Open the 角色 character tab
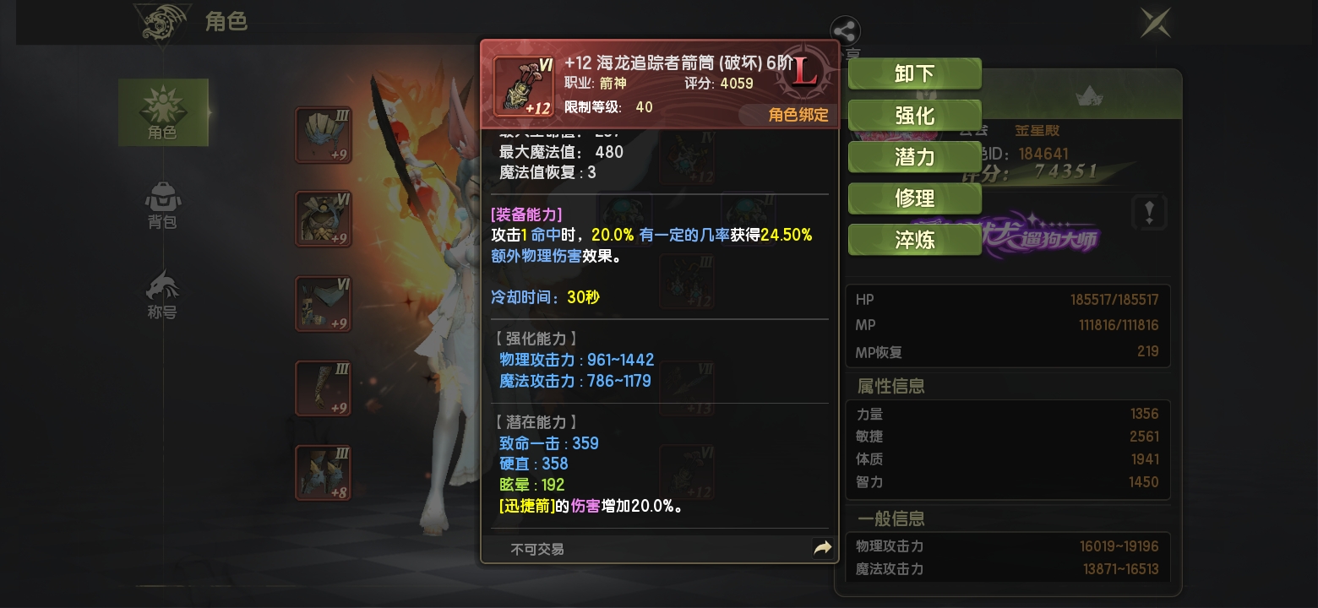Image resolution: width=1318 pixels, height=608 pixels. (163, 112)
